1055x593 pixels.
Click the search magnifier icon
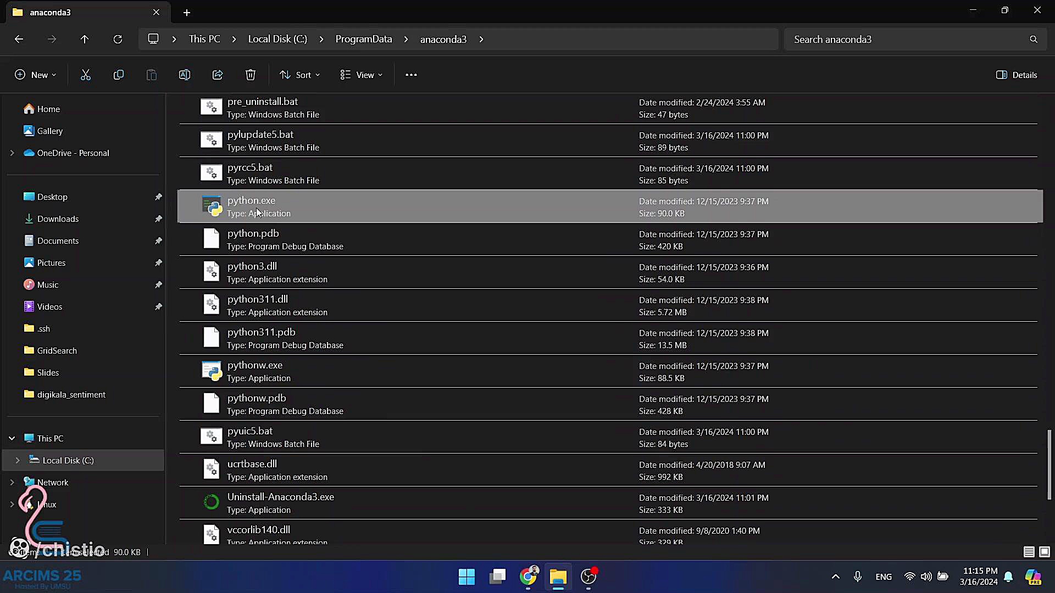[1034, 40]
